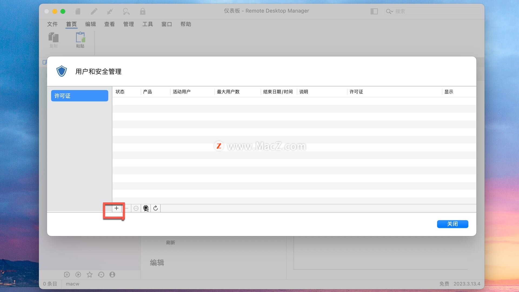Click the refresh icon below license table
519x292 pixels.
(155, 208)
